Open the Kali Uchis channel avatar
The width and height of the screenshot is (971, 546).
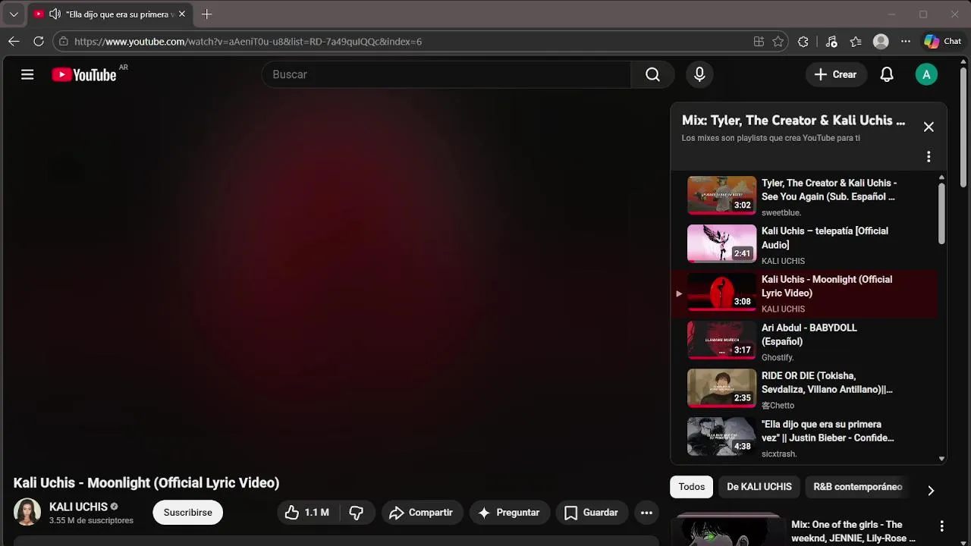[27, 512]
